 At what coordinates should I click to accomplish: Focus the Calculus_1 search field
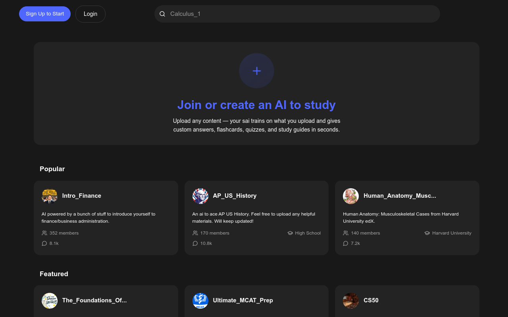(302, 14)
